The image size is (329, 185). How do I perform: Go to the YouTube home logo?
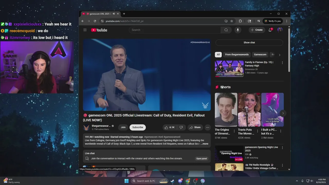99,30
